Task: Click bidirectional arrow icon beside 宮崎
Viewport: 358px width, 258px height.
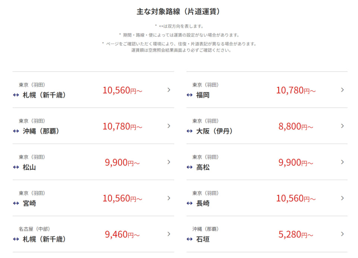Action: [16, 203]
